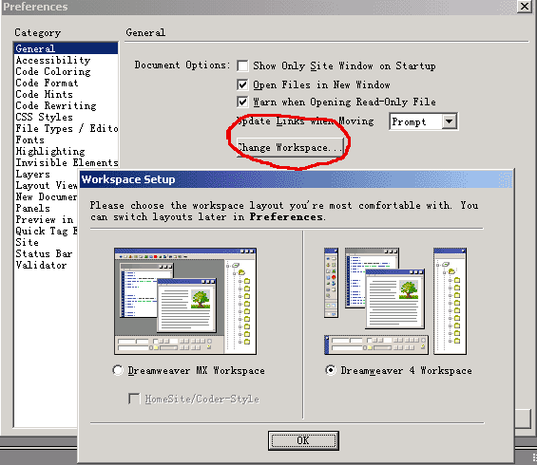The width and height of the screenshot is (537, 465).
Task: Select Accessibility in the Category list
Action: pyautogui.click(x=53, y=60)
